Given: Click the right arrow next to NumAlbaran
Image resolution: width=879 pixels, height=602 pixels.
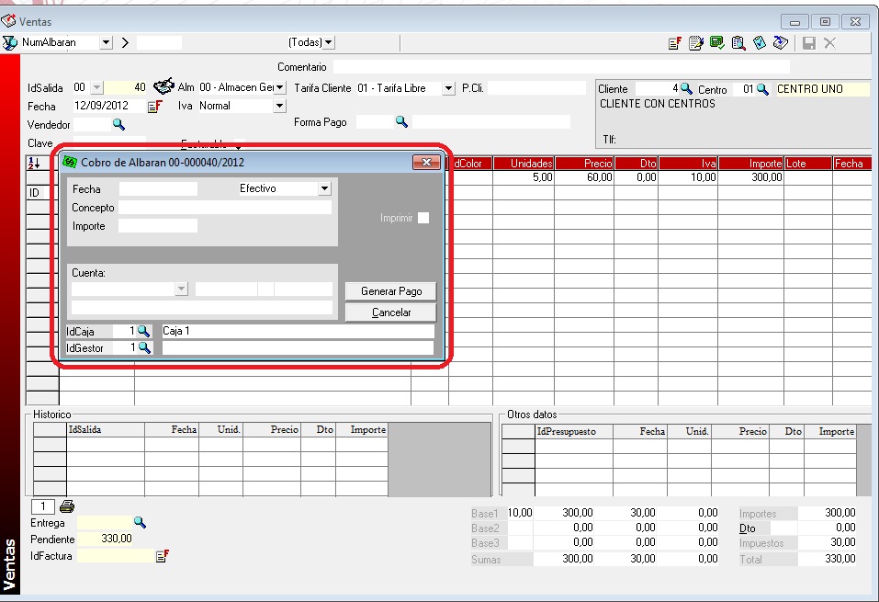Looking at the screenshot, I should click(x=125, y=42).
